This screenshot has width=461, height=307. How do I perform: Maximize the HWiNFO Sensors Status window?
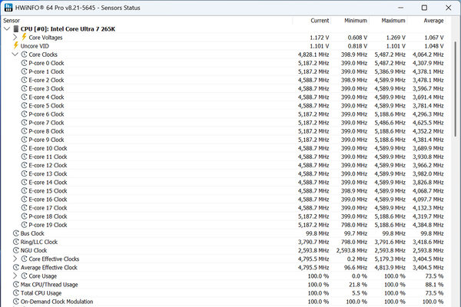click(424, 8)
